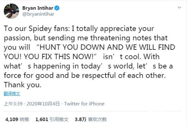Viewport: 188px width, 127px height.
Task: Select the 2020年10月4日 date text
Action: point(43,104)
